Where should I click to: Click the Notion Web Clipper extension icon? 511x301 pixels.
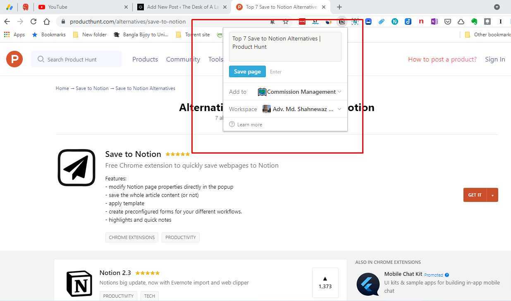342,21
